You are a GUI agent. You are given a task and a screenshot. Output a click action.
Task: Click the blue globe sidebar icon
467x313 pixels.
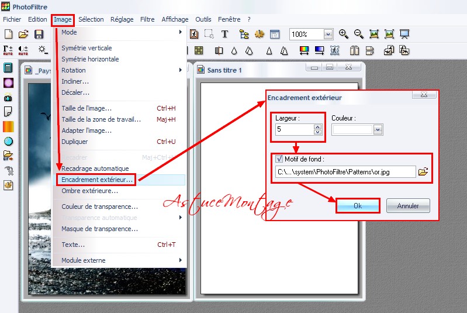tap(8, 142)
